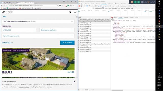This screenshot has height=91, width=163.
Task: Bookmark the page with the star icon
Action: click(58, 6)
